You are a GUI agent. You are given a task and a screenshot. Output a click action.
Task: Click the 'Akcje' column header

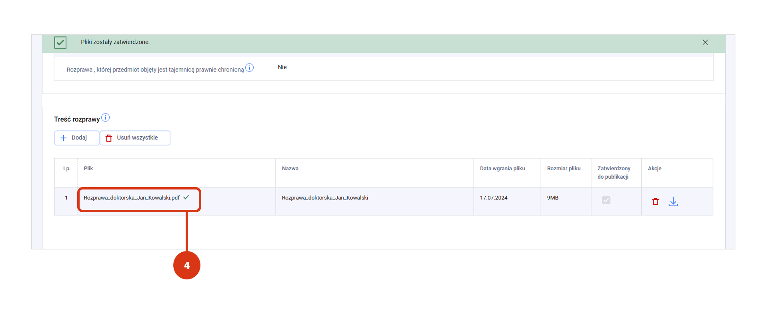tap(654, 169)
